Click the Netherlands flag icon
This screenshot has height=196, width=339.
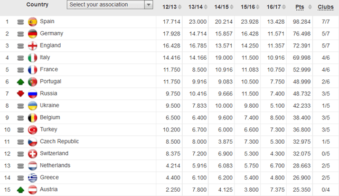point(32,166)
